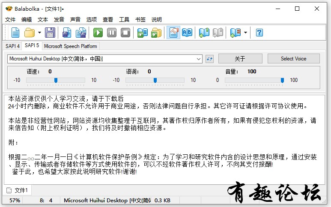331x207 pixels.
Task: Open the 声音 menu
Action: point(75,20)
